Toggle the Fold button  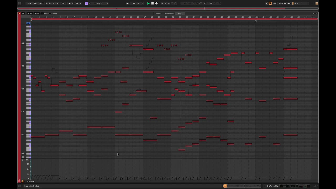pyautogui.click(x=30, y=13)
